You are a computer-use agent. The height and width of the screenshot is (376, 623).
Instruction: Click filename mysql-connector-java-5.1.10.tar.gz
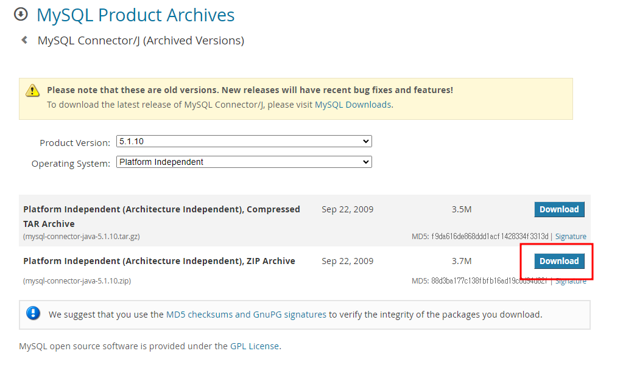(x=82, y=237)
